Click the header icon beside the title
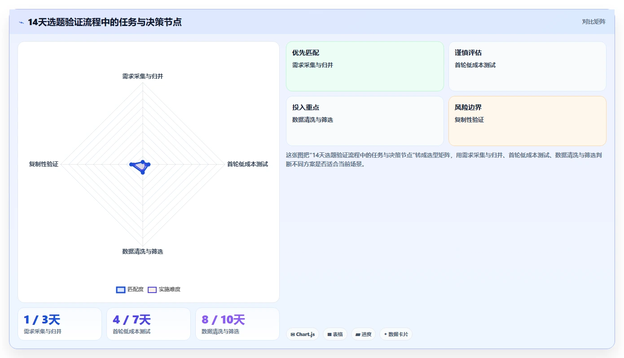The height and width of the screenshot is (358, 624). [22, 22]
